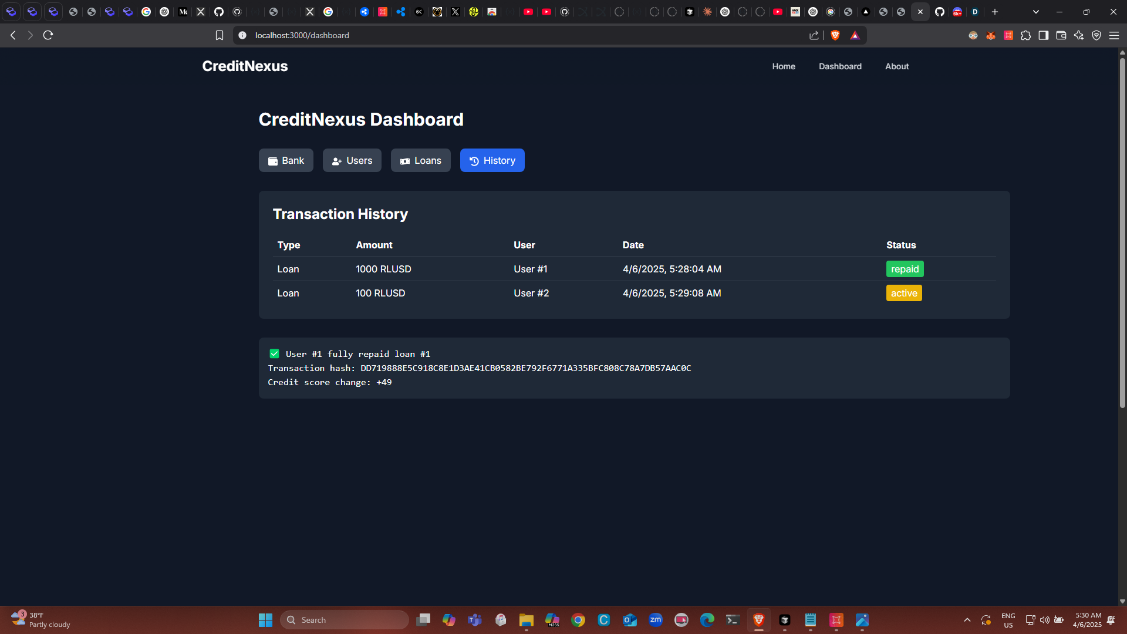1127x634 pixels.
Task: Click the green checkmark beside the repaid message
Action: (x=274, y=353)
